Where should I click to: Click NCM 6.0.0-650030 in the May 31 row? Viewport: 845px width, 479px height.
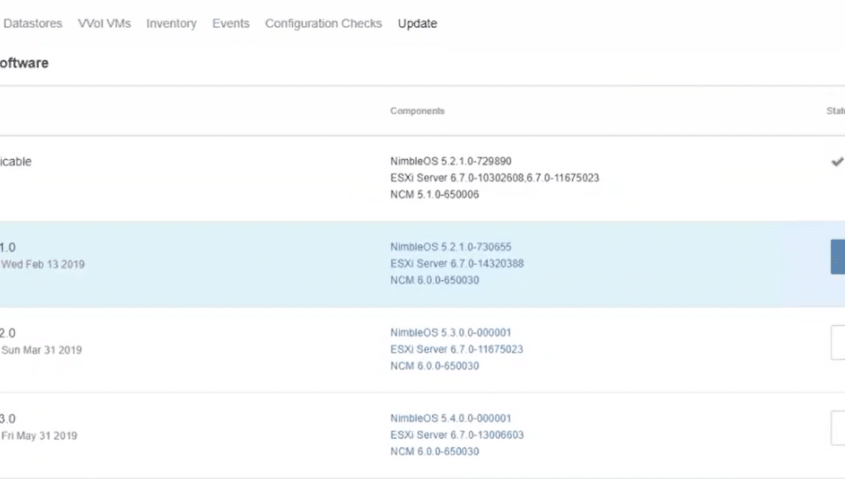[434, 452]
